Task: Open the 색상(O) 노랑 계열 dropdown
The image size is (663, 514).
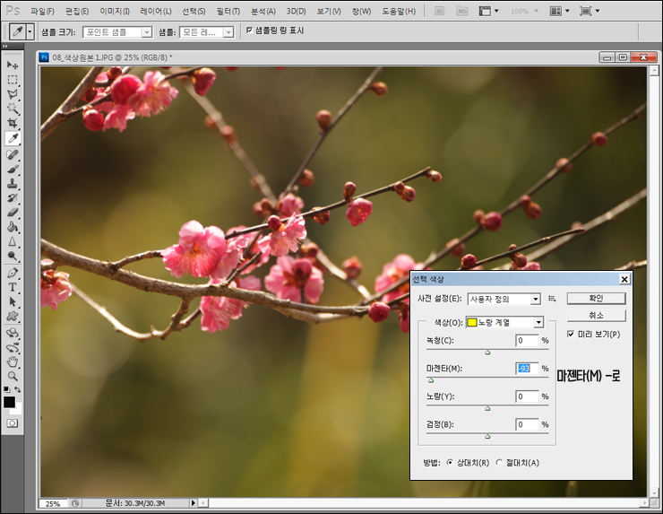Action: (504, 323)
